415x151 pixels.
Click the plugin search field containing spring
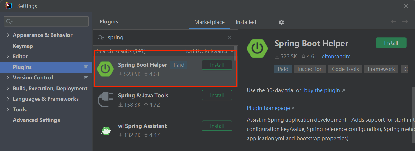(165, 38)
